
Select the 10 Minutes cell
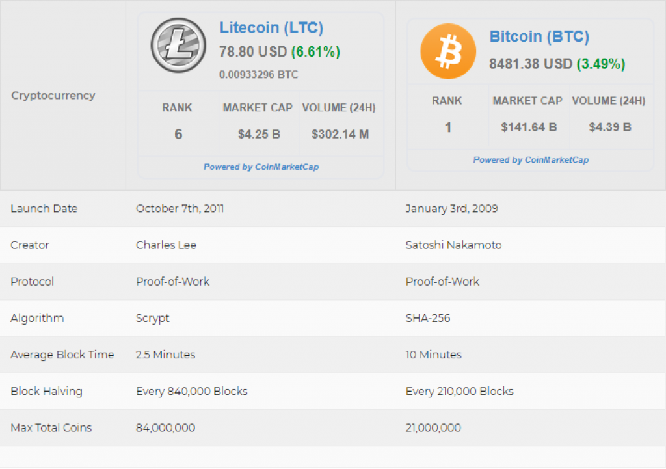(433, 355)
